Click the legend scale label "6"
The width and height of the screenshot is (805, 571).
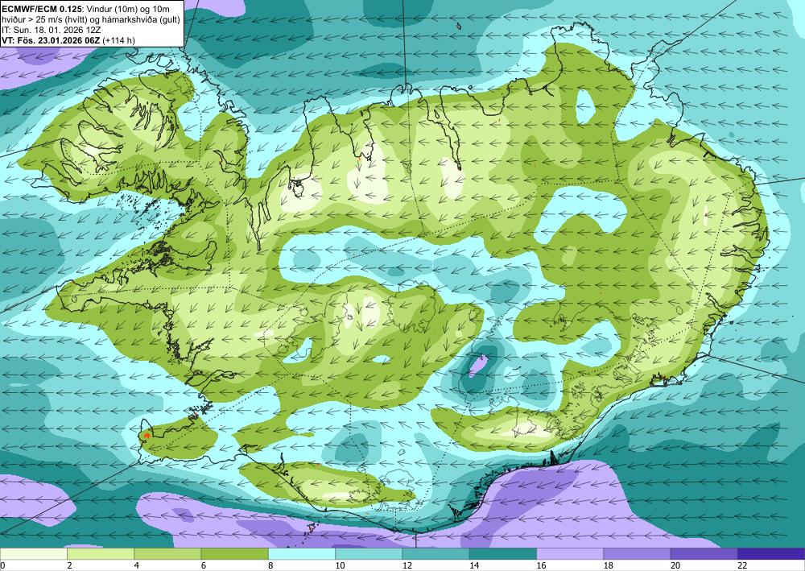[204, 566]
